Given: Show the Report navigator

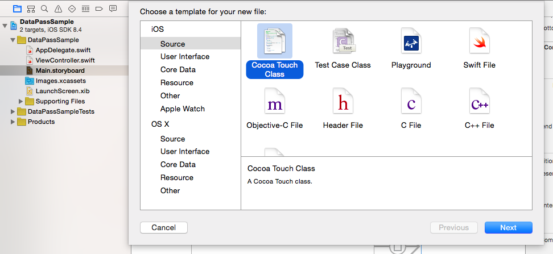Looking at the screenshot, I should pos(113,9).
